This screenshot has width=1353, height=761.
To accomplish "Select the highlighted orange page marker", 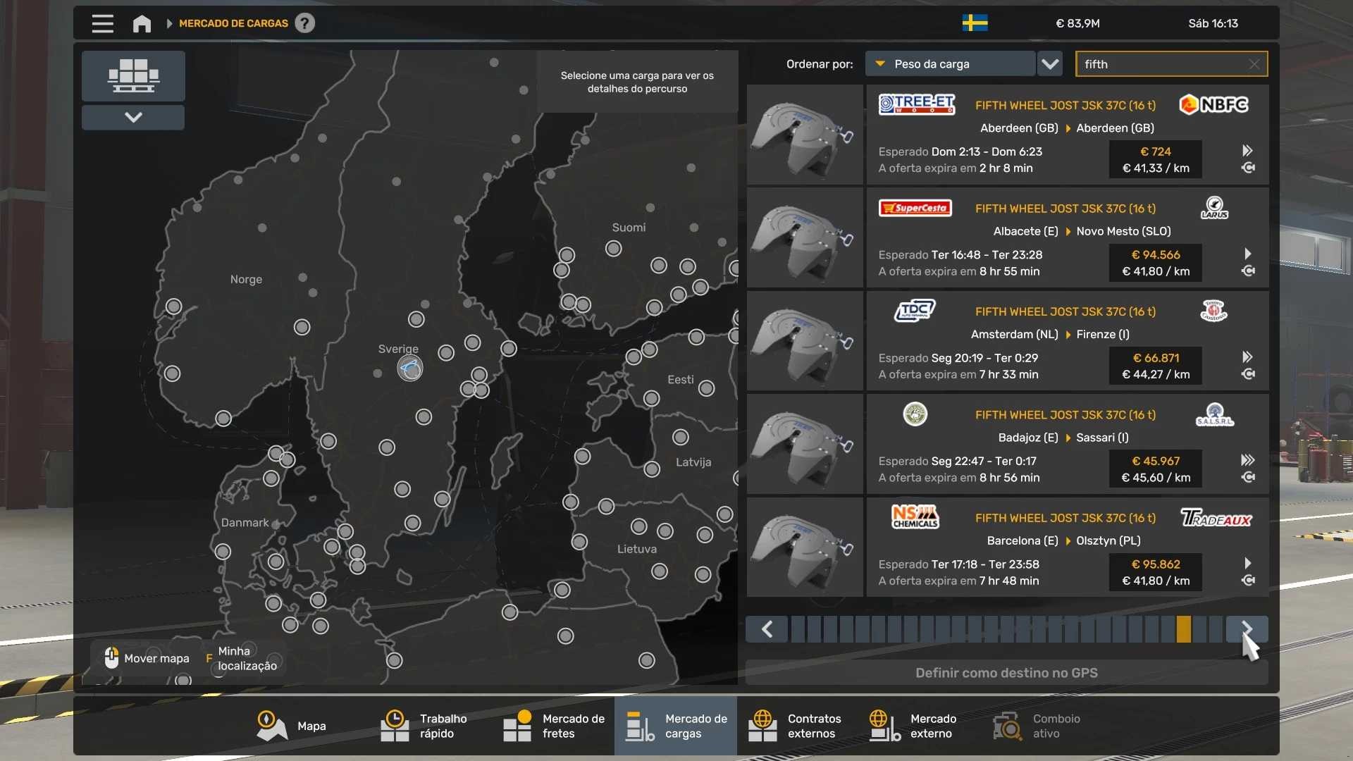I will pos(1184,629).
